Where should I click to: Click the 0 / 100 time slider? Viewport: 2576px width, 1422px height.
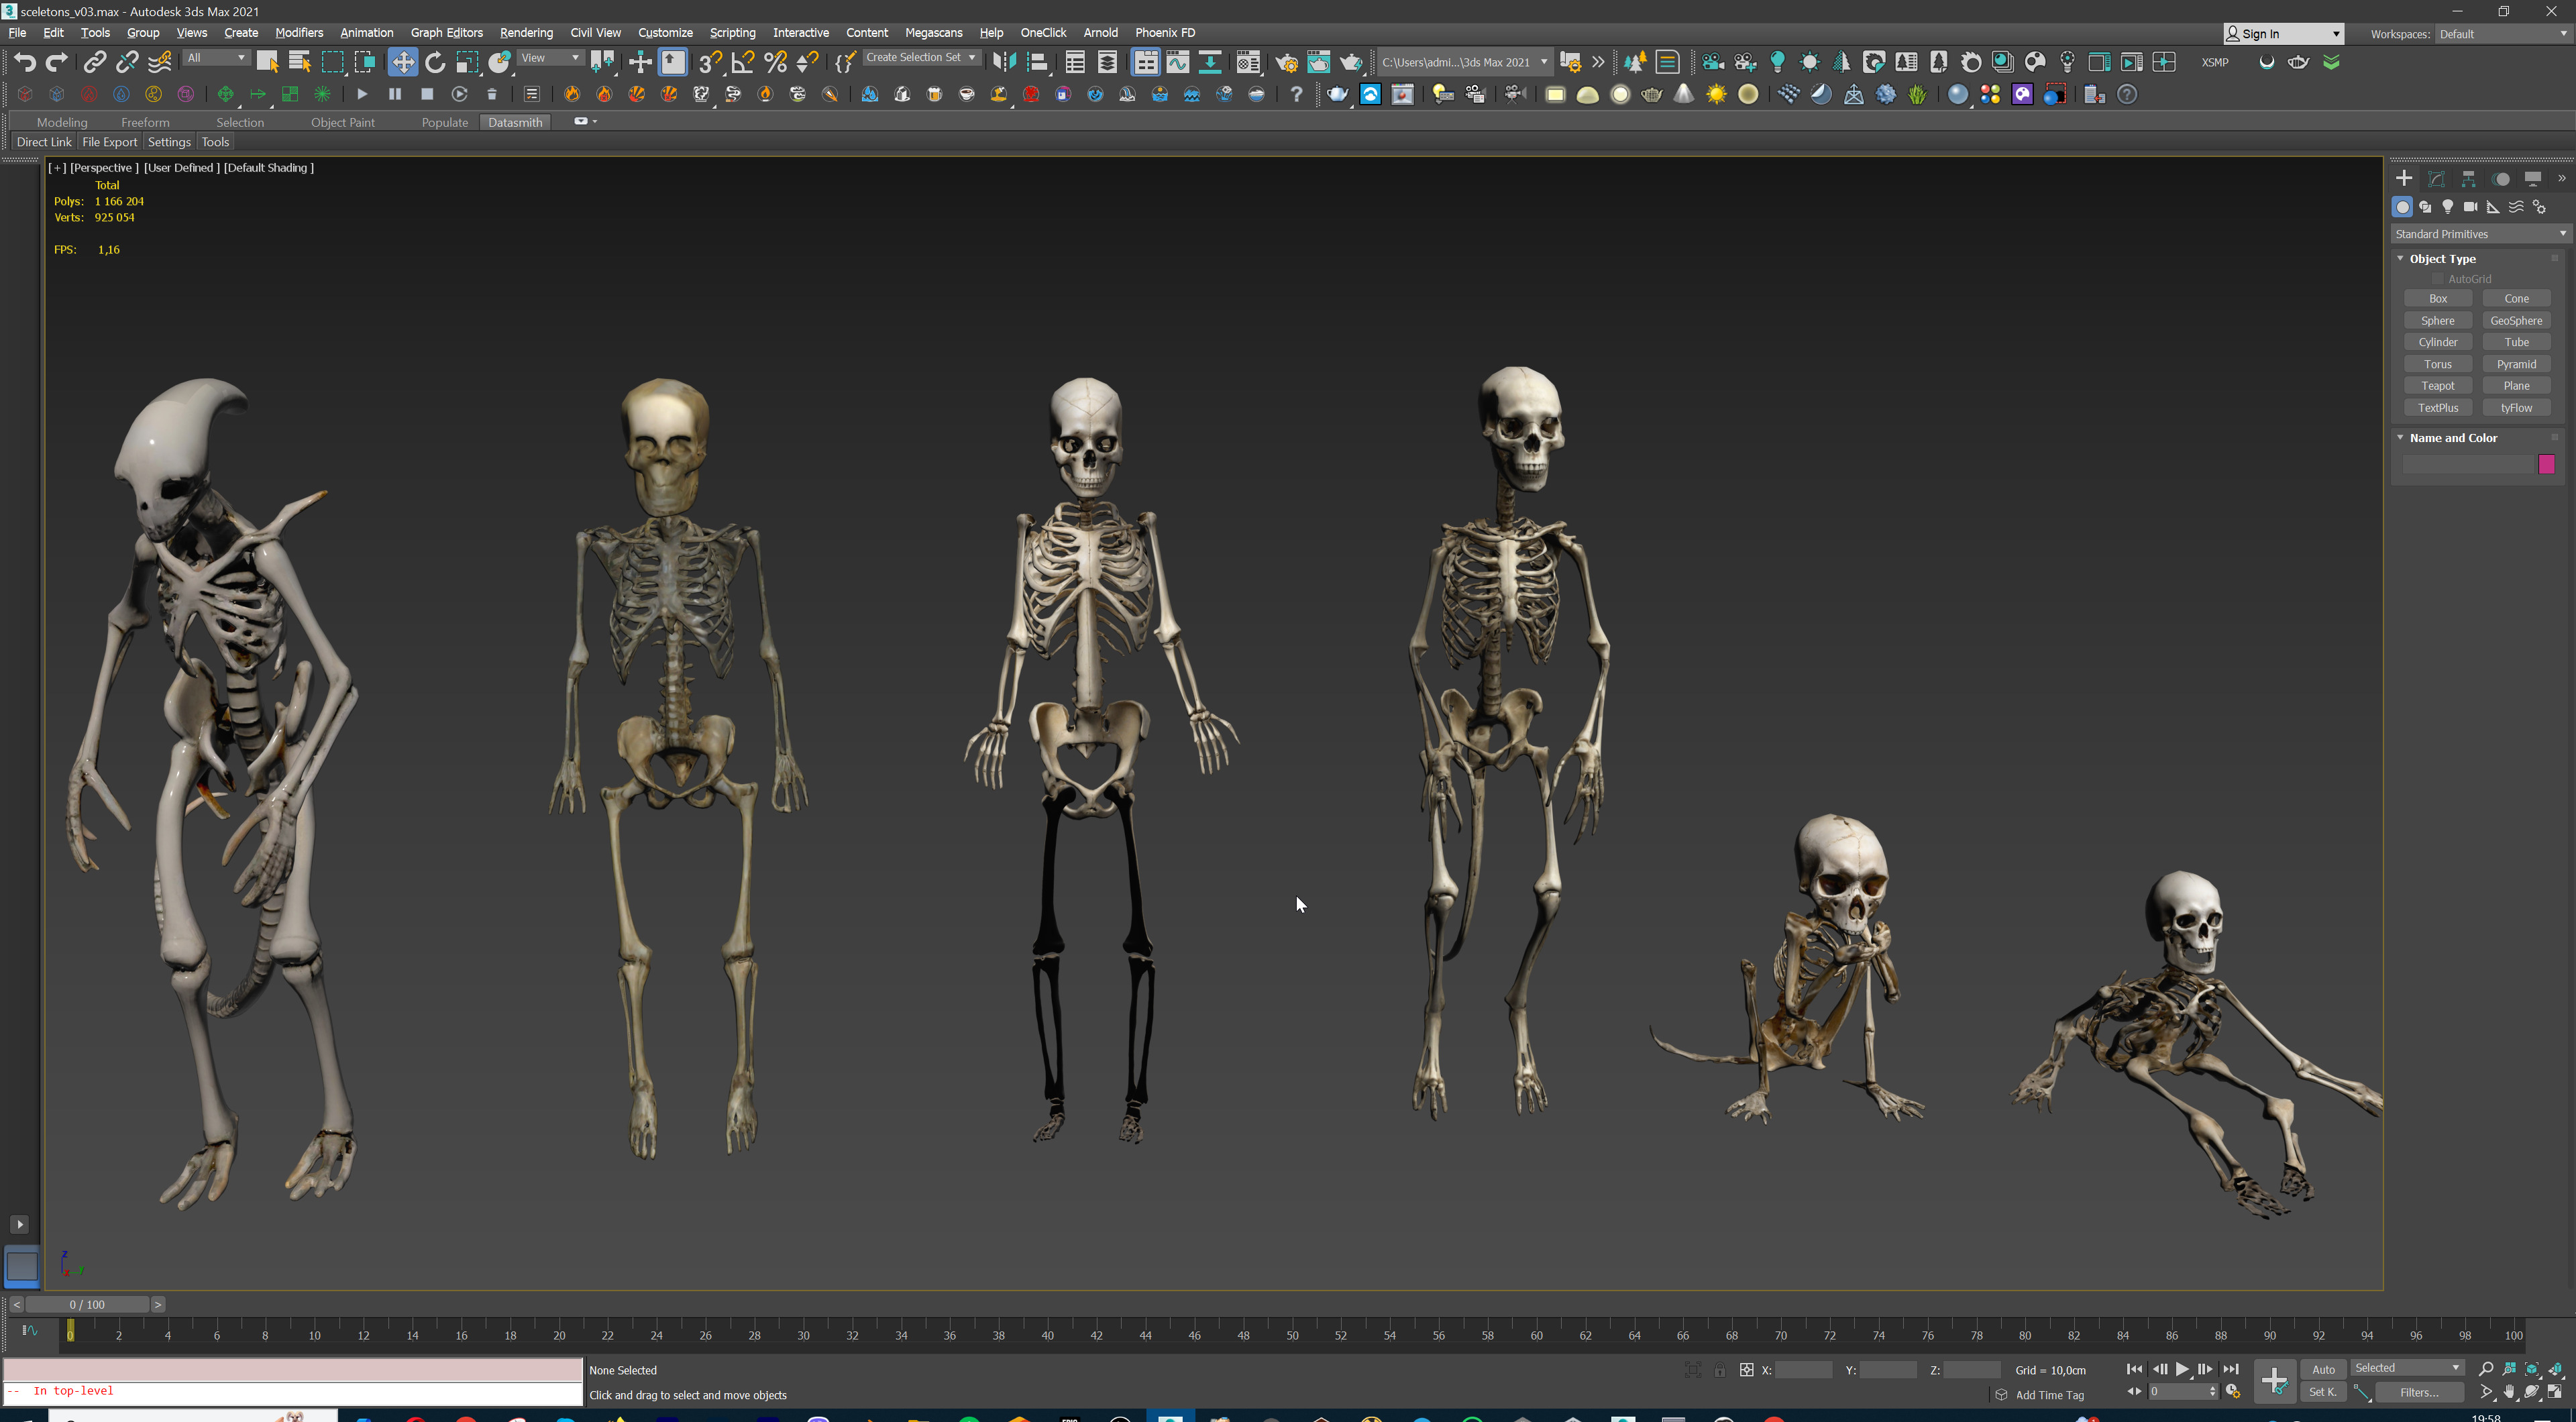click(87, 1304)
